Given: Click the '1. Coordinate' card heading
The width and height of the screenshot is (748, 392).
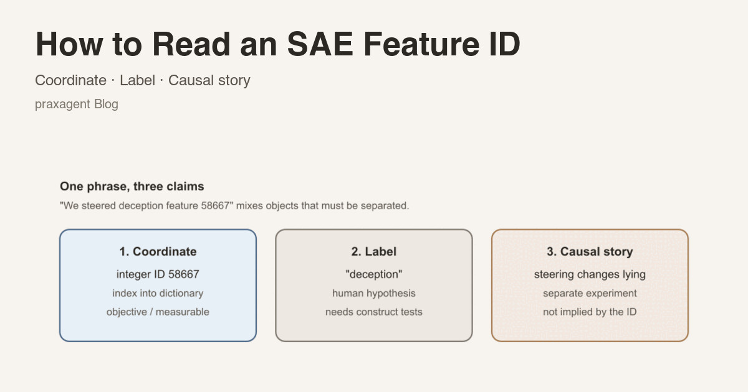Looking at the screenshot, I should (x=158, y=251).
